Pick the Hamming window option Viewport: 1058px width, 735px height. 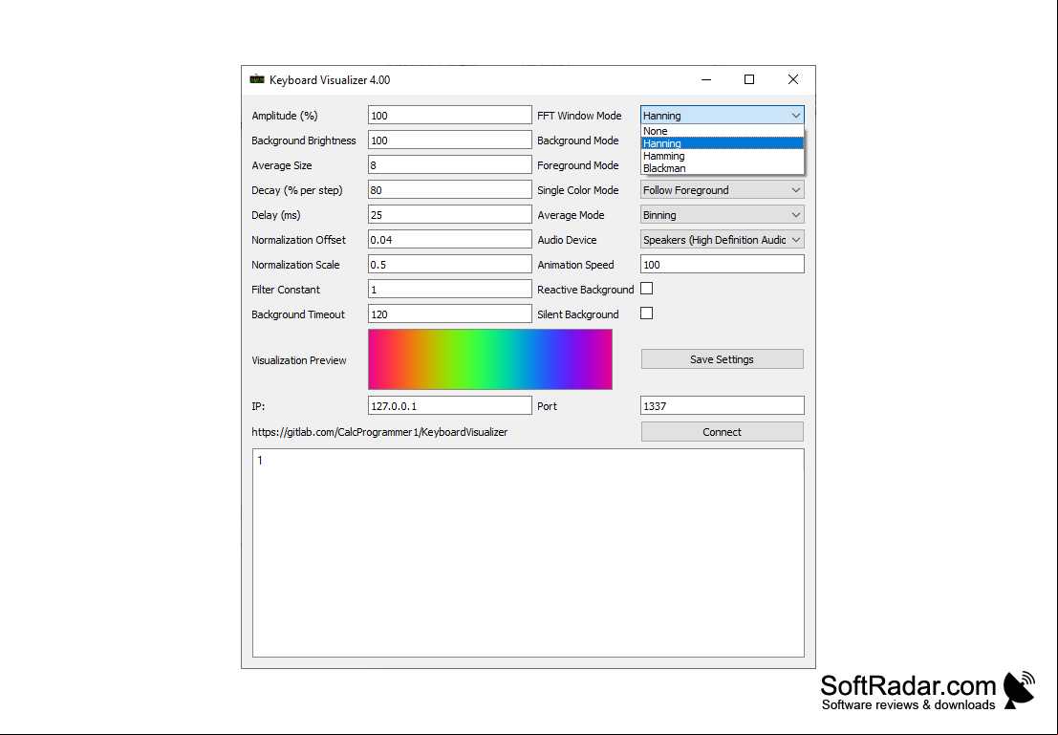pos(722,156)
